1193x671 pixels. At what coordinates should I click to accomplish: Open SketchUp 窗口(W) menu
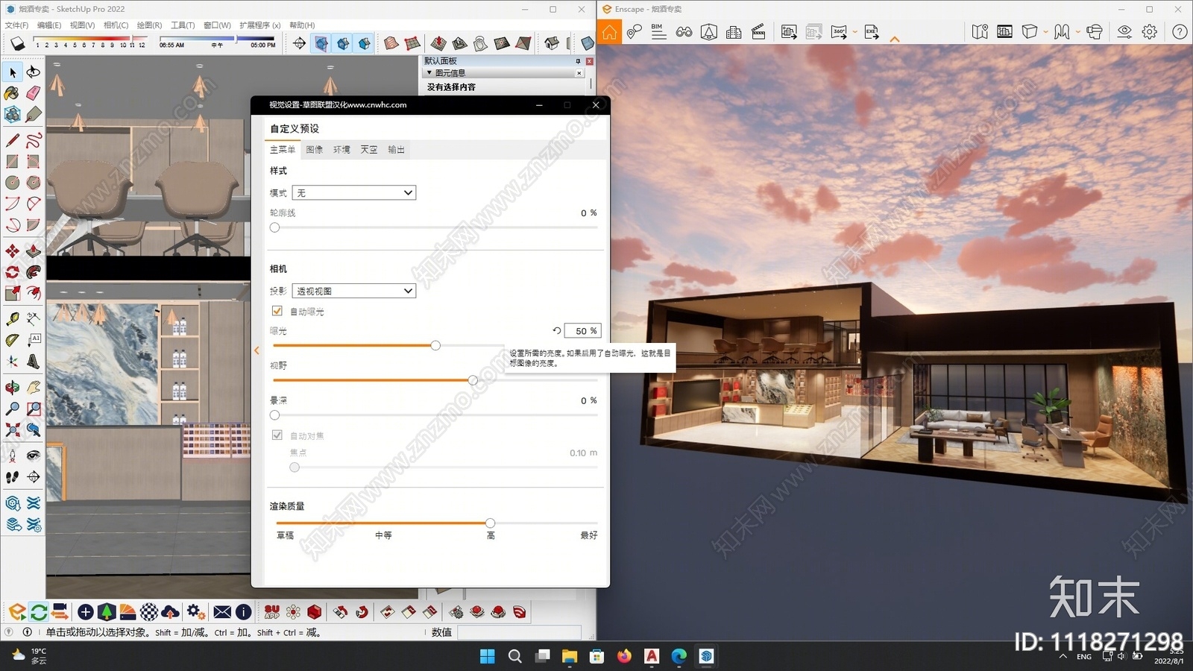217,25
